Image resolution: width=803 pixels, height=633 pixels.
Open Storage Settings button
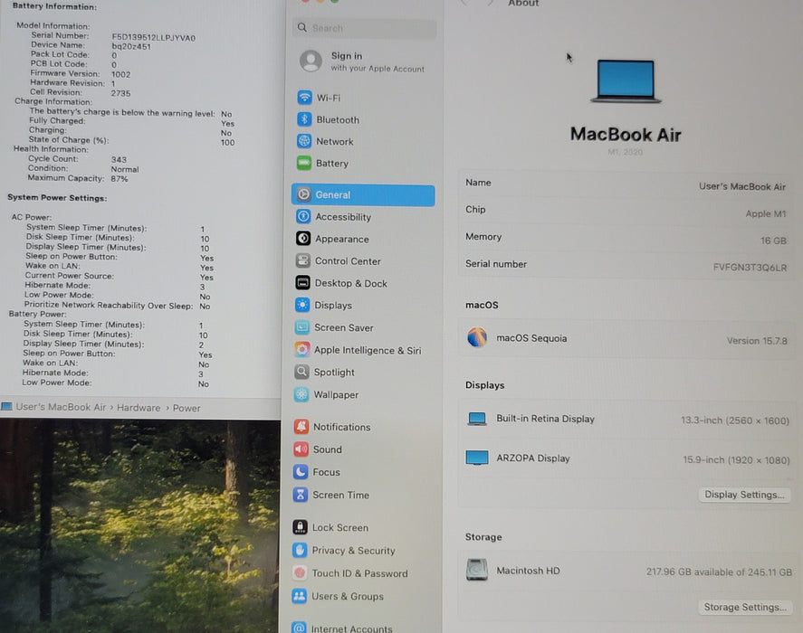[x=745, y=607]
